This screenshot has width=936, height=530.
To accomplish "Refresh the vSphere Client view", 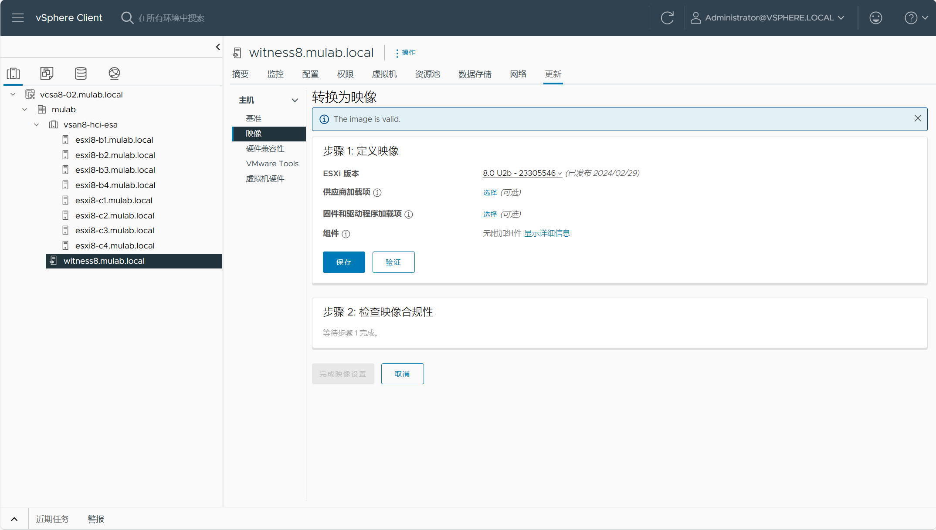I will point(667,18).
